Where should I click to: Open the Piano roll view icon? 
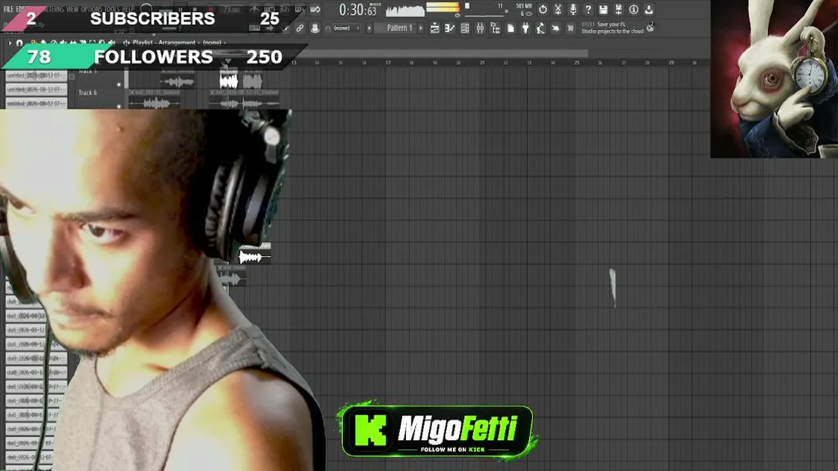click(x=450, y=28)
